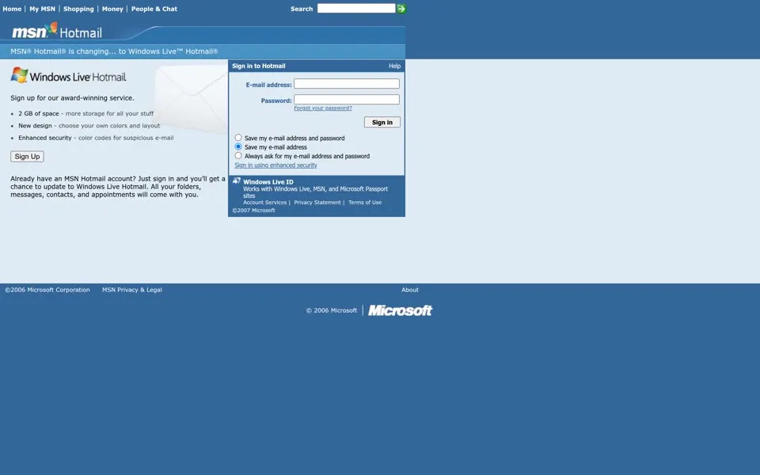The width and height of the screenshot is (760, 475).
Task: Click the Sign in button
Action: tap(382, 122)
